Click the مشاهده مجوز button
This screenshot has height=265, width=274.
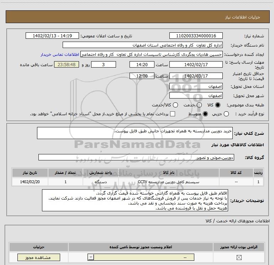(x=39, y=258)
